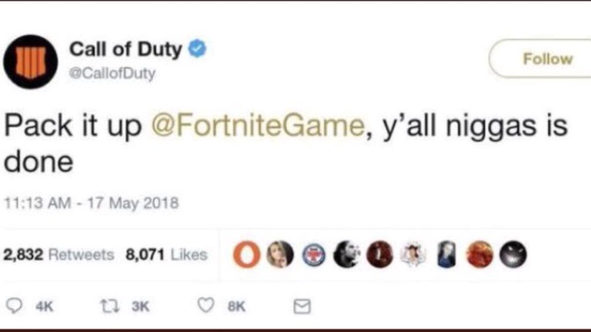Click the round blue-red emblem liker avatar

pyautogui.click(x=314, y=255)
